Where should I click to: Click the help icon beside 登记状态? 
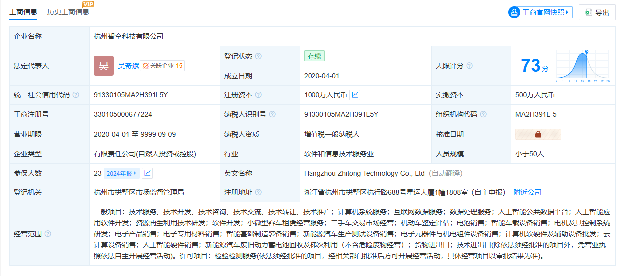258,56
